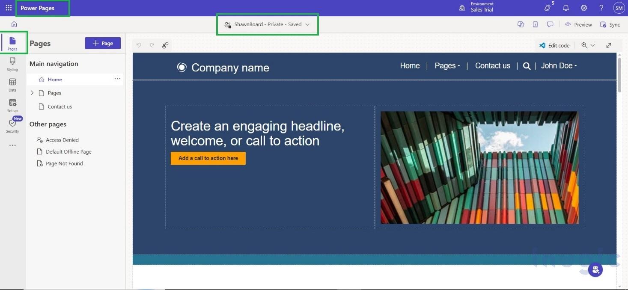Click Add a call to action here button

pos(208,158)
